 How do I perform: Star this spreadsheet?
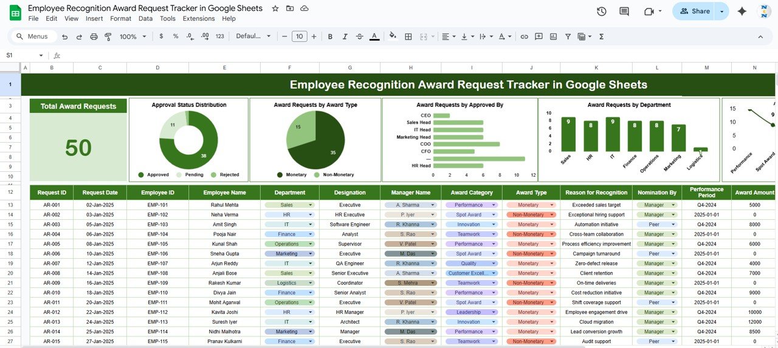pyautogui.click(x=275, y=9)
